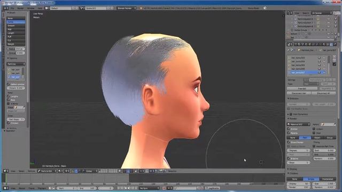342x192 pixels.
Task: Click the particle slot specials arrow icon
Action: (335, 64)
